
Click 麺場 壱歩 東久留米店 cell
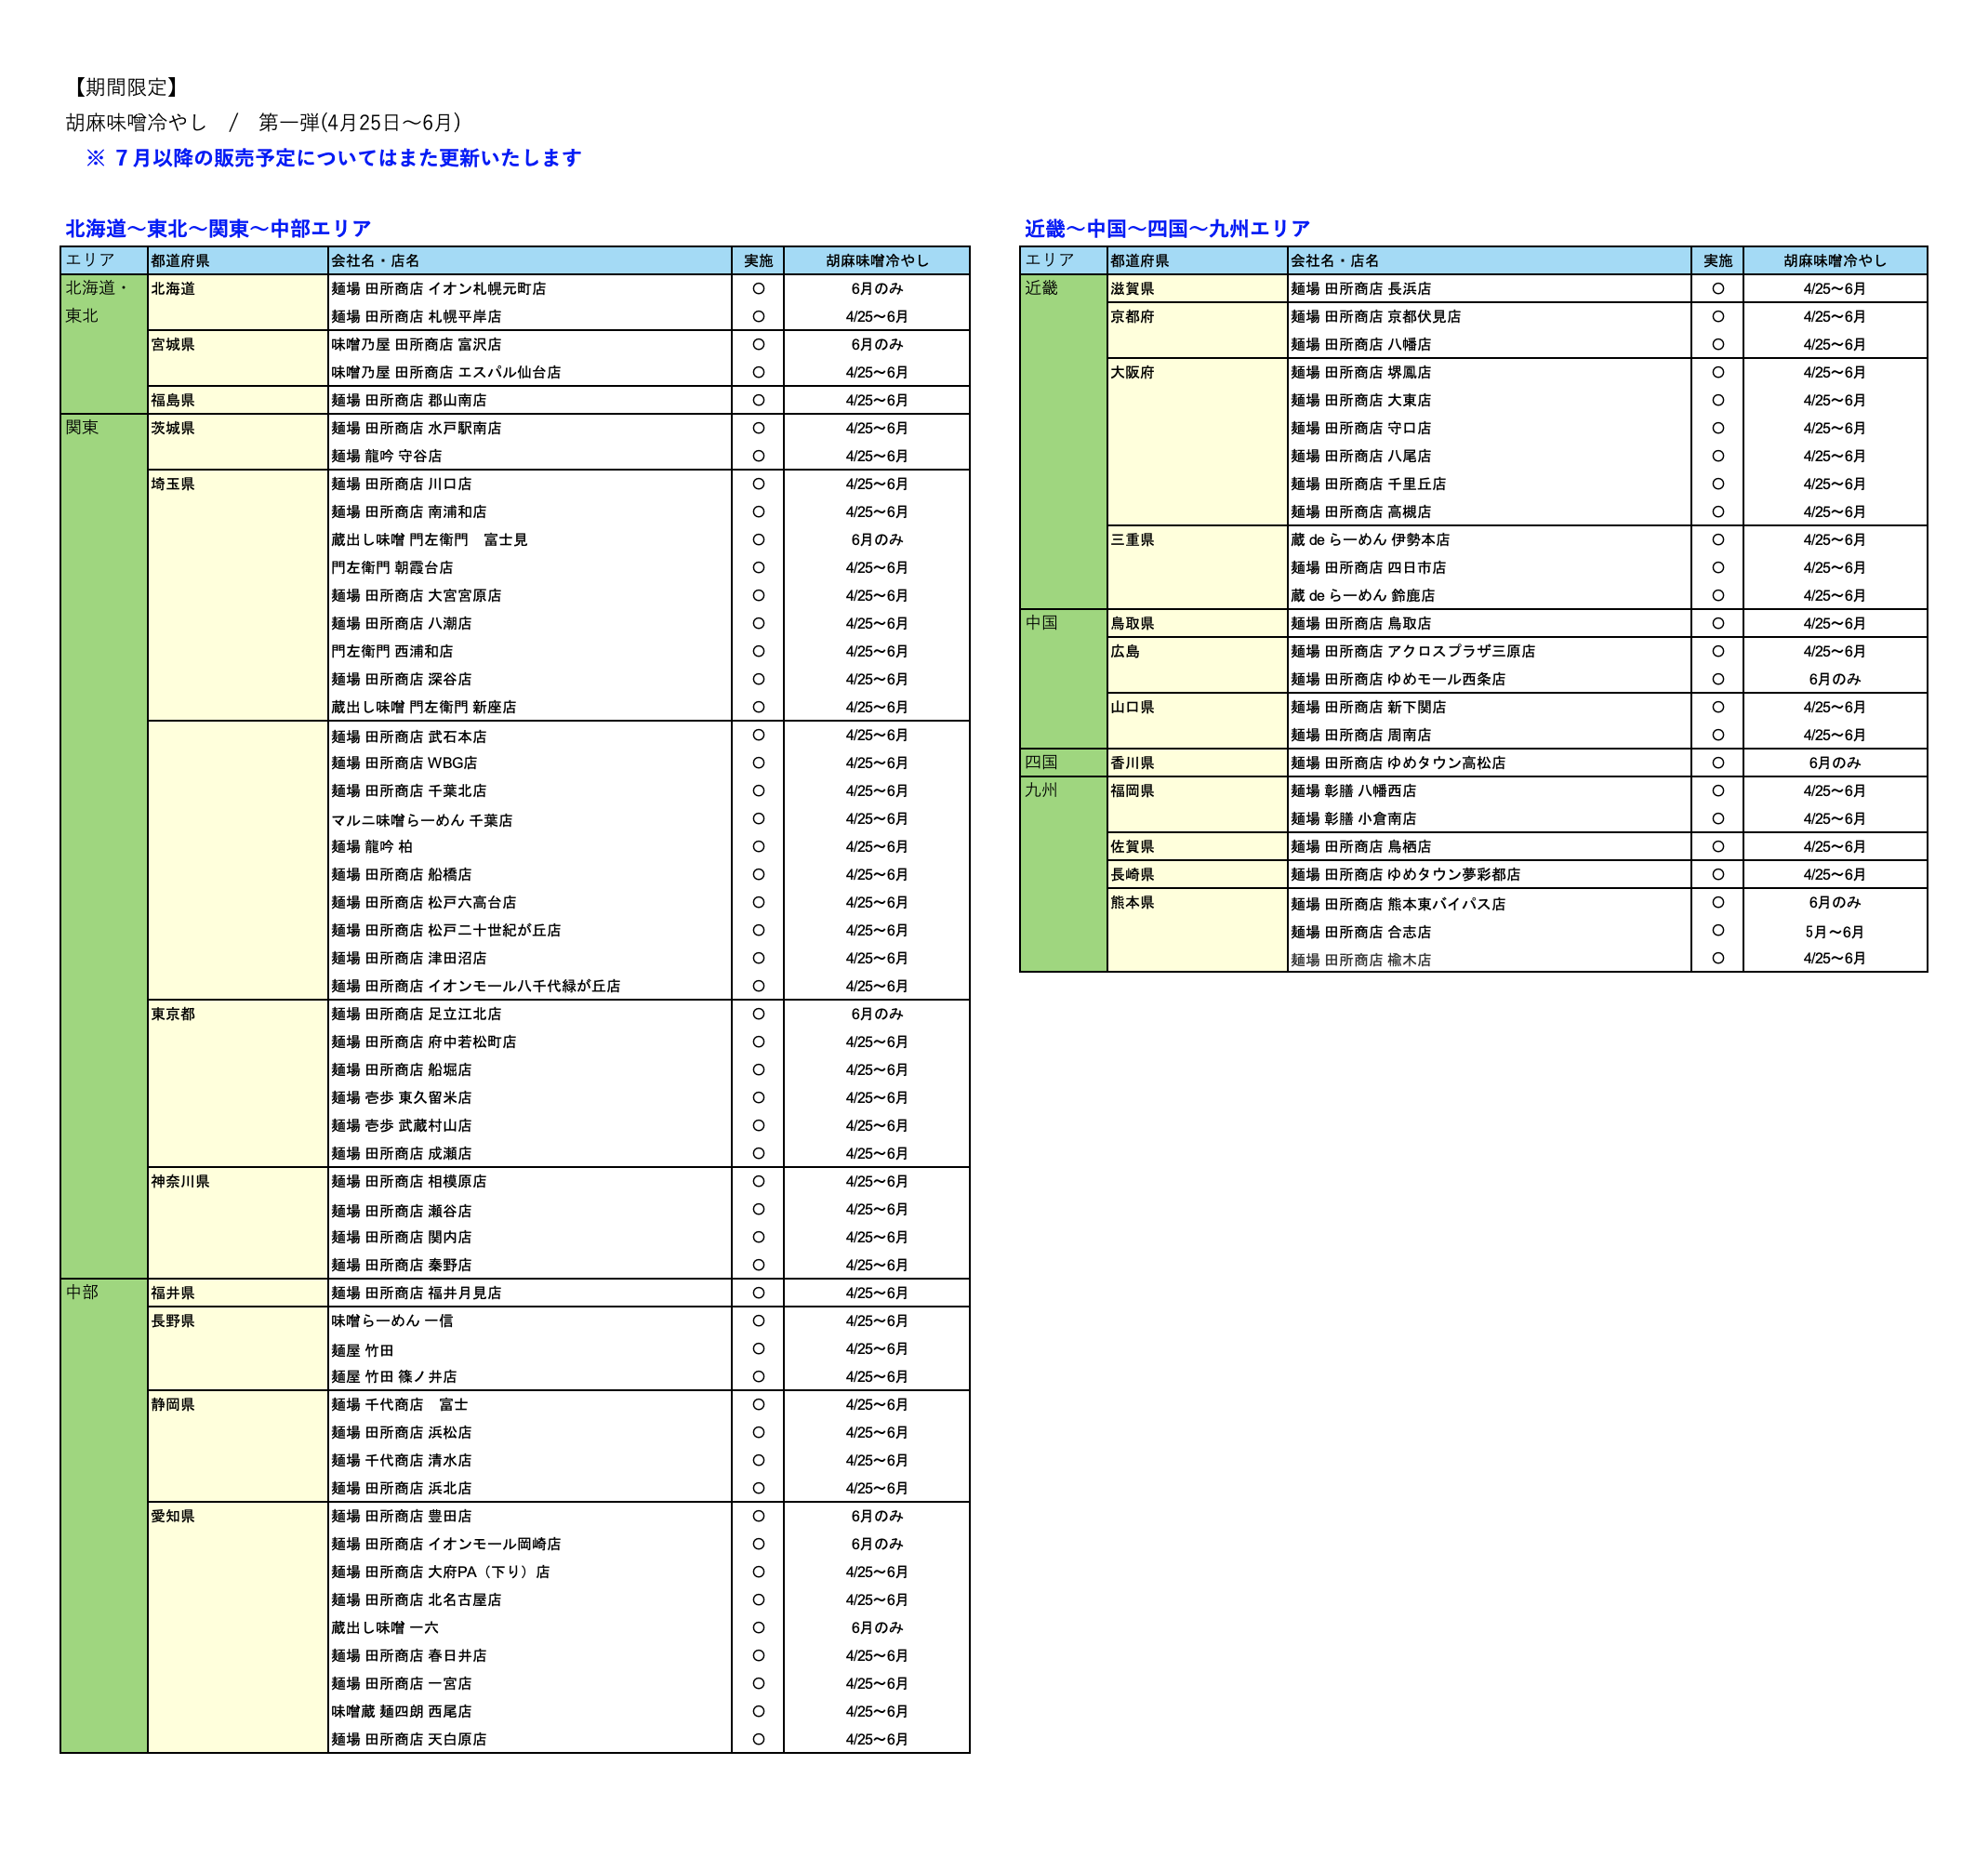530,1098
